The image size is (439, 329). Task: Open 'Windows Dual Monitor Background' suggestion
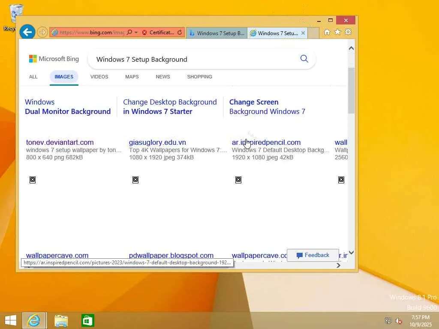point(68,107)
